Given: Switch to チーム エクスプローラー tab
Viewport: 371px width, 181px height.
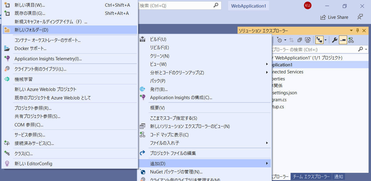Looking at the screenshot, I should click(x=311, y=177).
